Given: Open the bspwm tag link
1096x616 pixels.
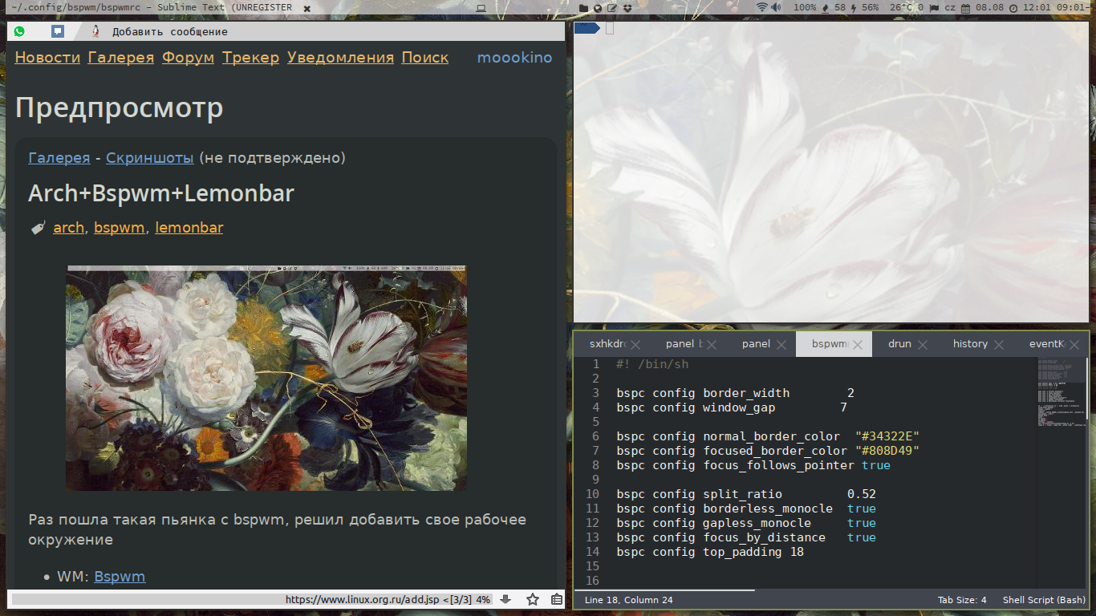Looking at the screenshot, I should pyautogui.click(x=119, y=228).
